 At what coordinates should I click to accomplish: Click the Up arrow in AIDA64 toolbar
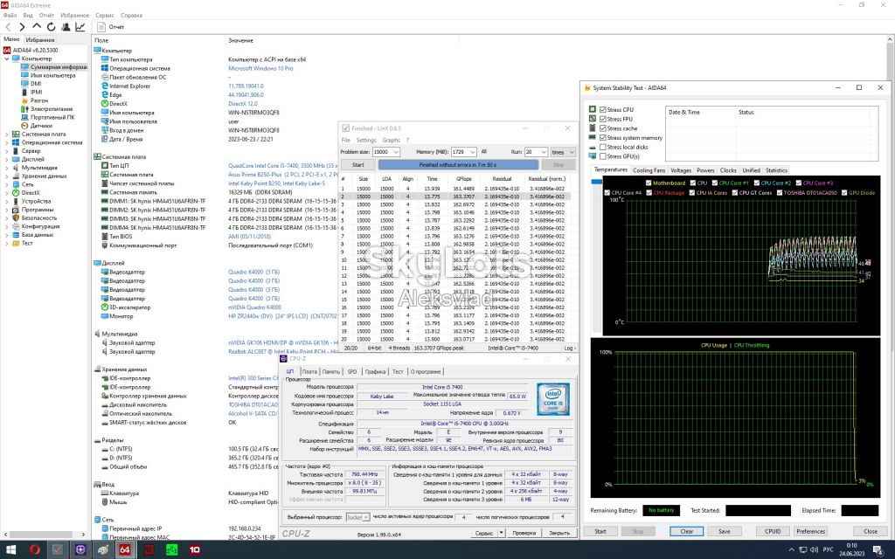37,27
